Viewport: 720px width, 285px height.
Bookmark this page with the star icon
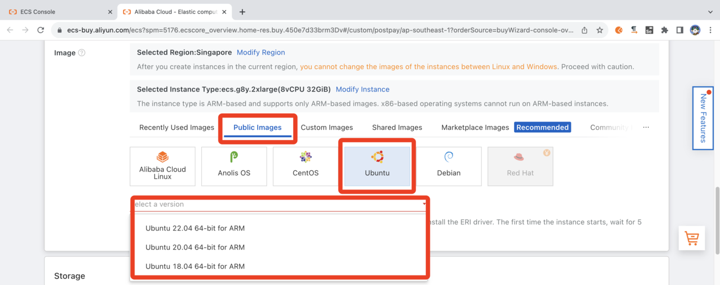[600, 30]
